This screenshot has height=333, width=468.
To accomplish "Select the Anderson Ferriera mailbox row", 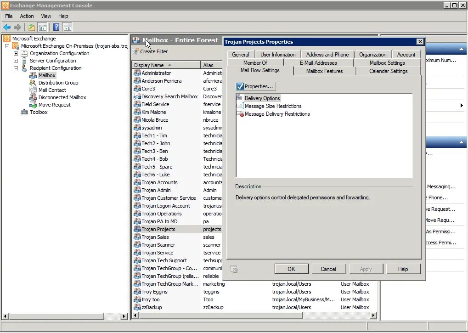I will [178, 81].
